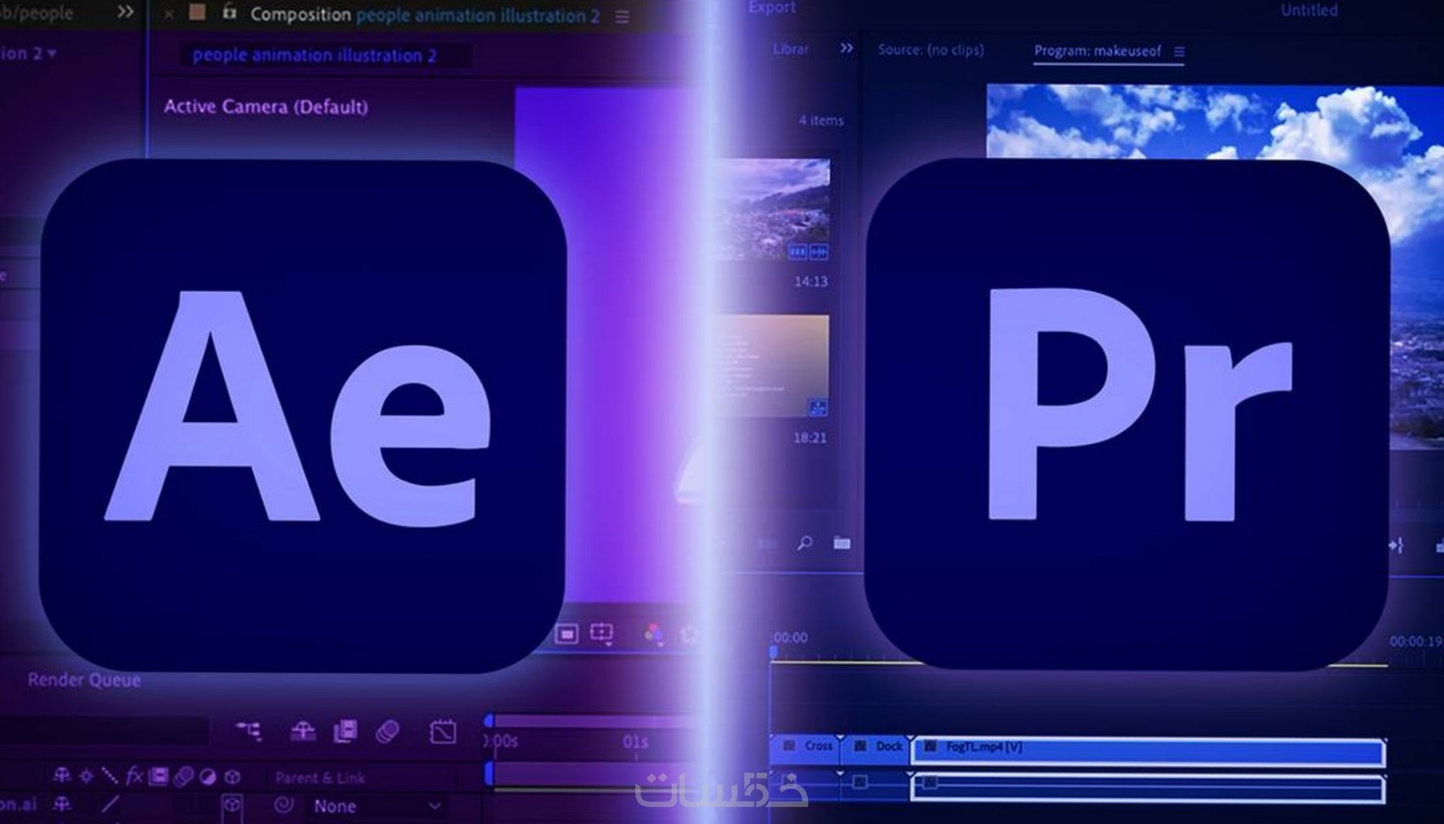The height and width of the screenshot is (824, 1444).
Task: Click the 3D layer cube icon in column header
Action: (232, 776)
